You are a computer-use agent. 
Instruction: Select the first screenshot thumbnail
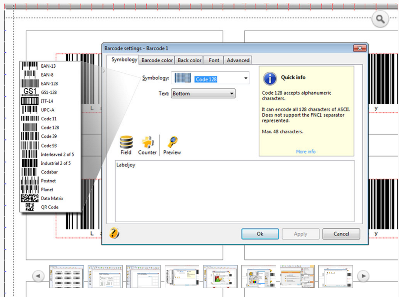click(67, 276)
